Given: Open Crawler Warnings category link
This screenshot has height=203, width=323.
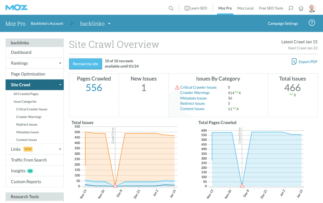Looking at the screenshot, I should pos(195,93).
